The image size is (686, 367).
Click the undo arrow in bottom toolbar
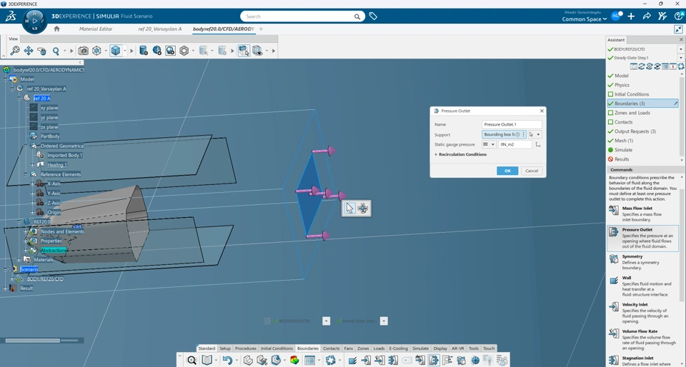(x=227, y=360)
